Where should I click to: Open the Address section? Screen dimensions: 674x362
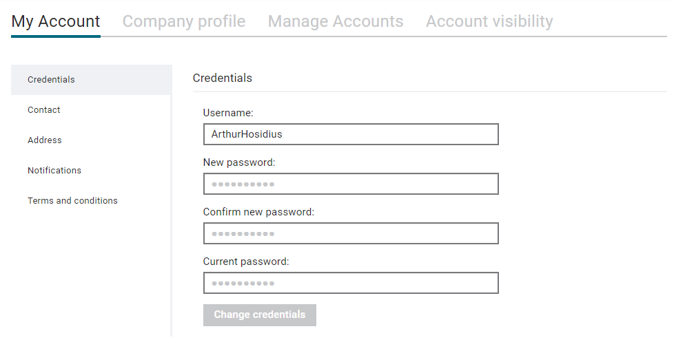pyautogui.click(x=45, y=140)
